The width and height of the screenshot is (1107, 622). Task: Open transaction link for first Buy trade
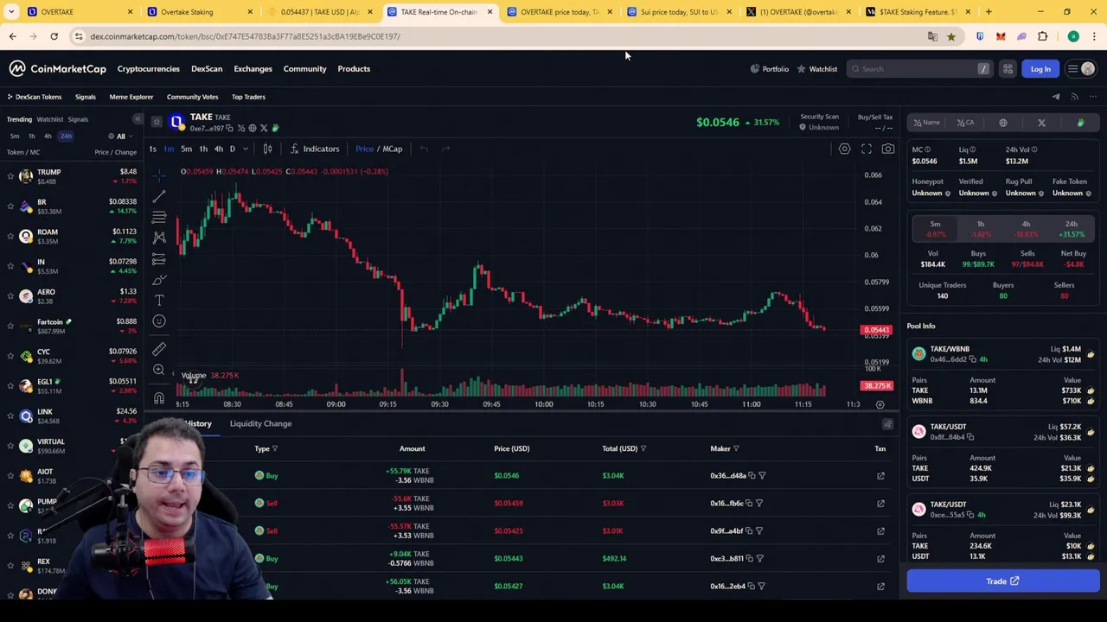click(x=880, y=476)
